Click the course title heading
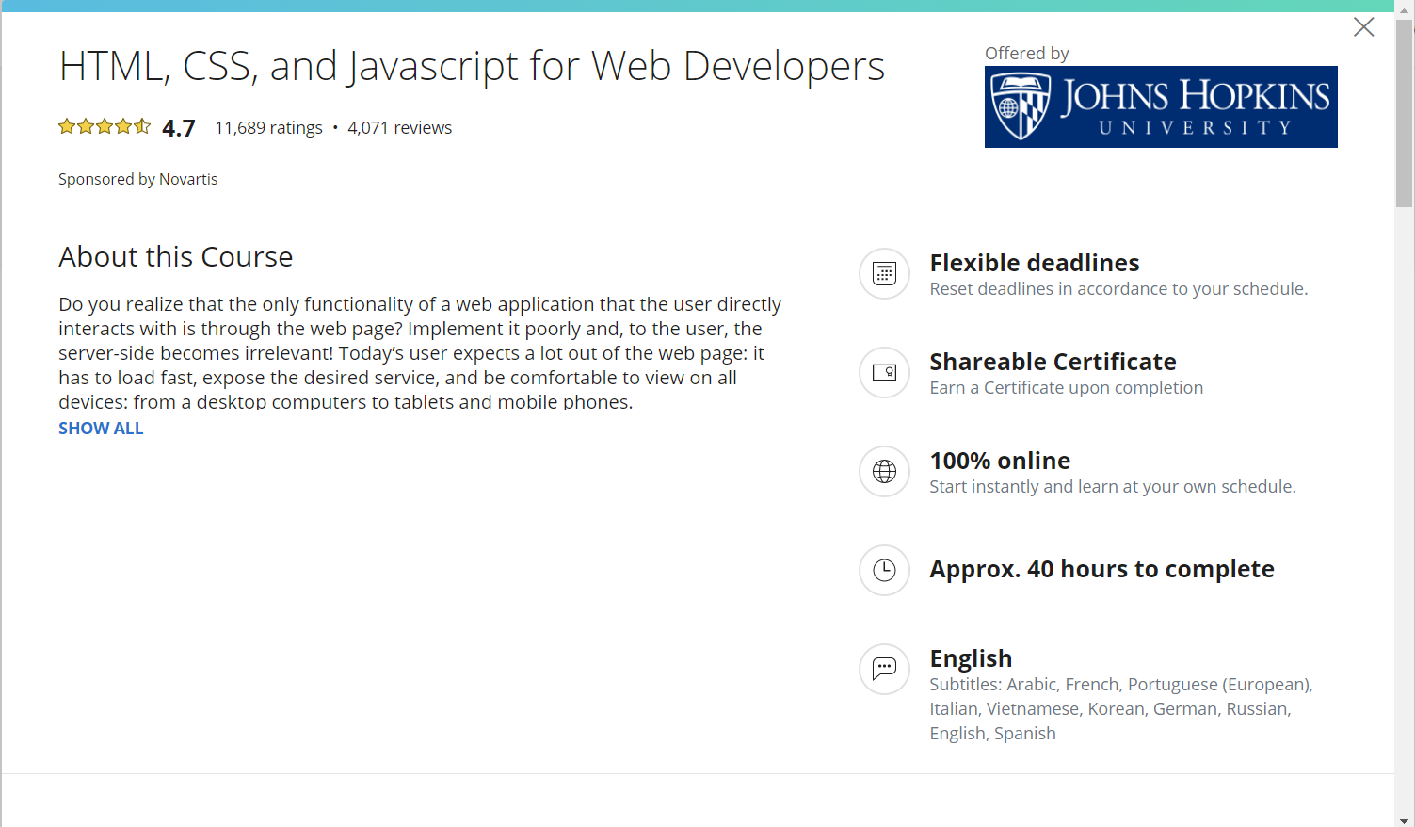 point(472,67)
